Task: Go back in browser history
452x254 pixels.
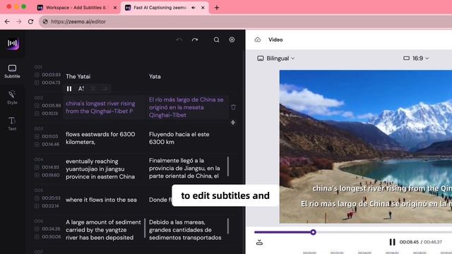Action: pyautogui.click(x=7, y=22)
